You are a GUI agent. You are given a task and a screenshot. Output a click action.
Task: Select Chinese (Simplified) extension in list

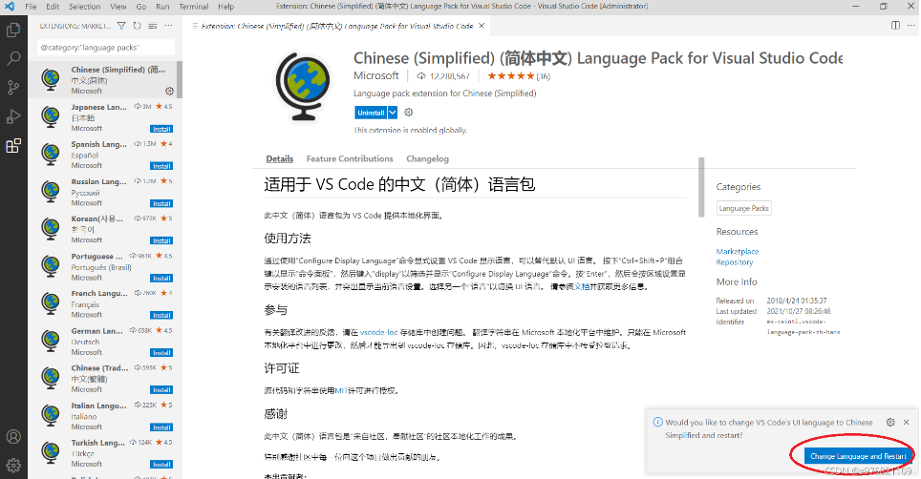[x=103, y=79]
